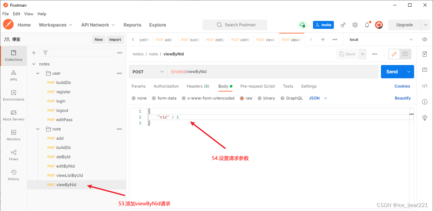This screenshot has height=211, width=433.
Task: Open note folder options ellipsis
Action: [x=119, y=129]
